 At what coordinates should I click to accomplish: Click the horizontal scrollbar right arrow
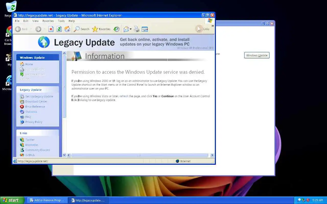(x=212, y=155)
